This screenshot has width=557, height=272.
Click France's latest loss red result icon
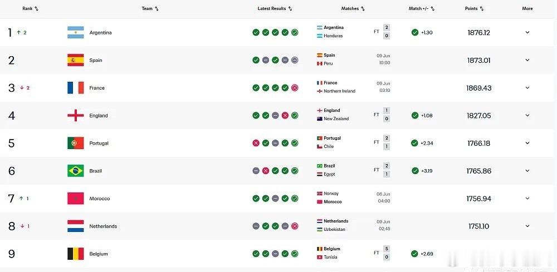point(295,87)
